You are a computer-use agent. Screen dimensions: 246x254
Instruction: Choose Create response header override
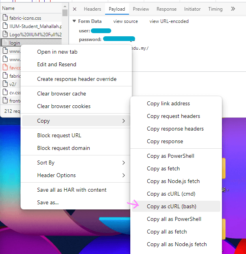coord(76,79)
